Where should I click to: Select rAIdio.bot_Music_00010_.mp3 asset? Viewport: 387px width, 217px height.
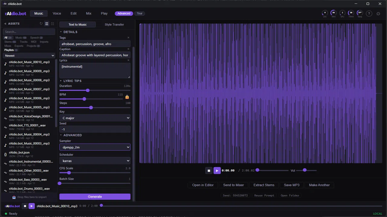click(29, 64)
